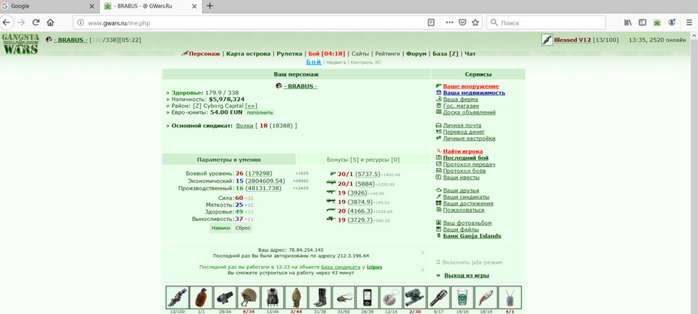
Task: Open the helmet item slot 4/34
Action: point(248,297)
